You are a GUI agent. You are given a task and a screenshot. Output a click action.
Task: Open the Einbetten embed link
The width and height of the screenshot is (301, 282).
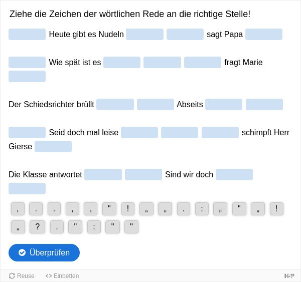[62, 276]
